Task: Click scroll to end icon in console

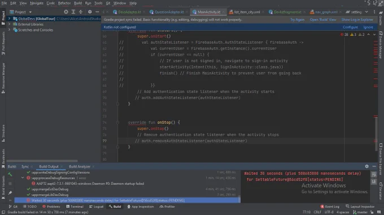Action: (374, 182)
